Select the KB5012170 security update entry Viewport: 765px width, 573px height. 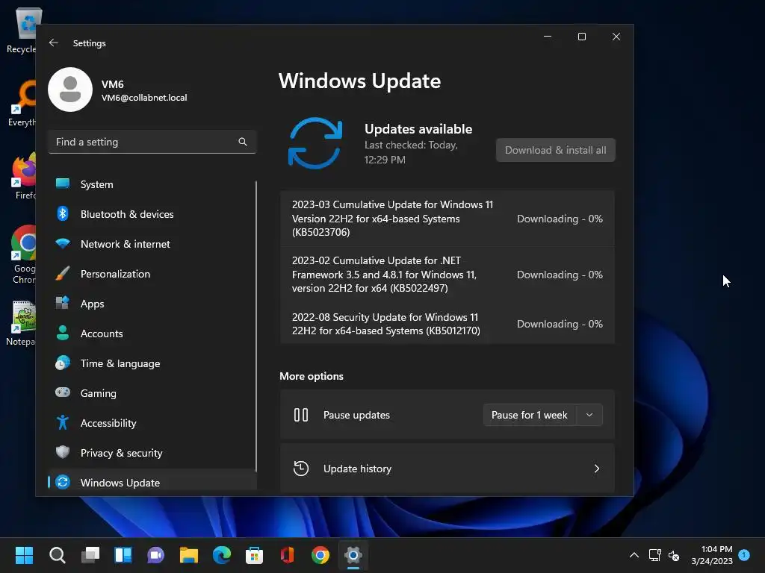point(447,324)
